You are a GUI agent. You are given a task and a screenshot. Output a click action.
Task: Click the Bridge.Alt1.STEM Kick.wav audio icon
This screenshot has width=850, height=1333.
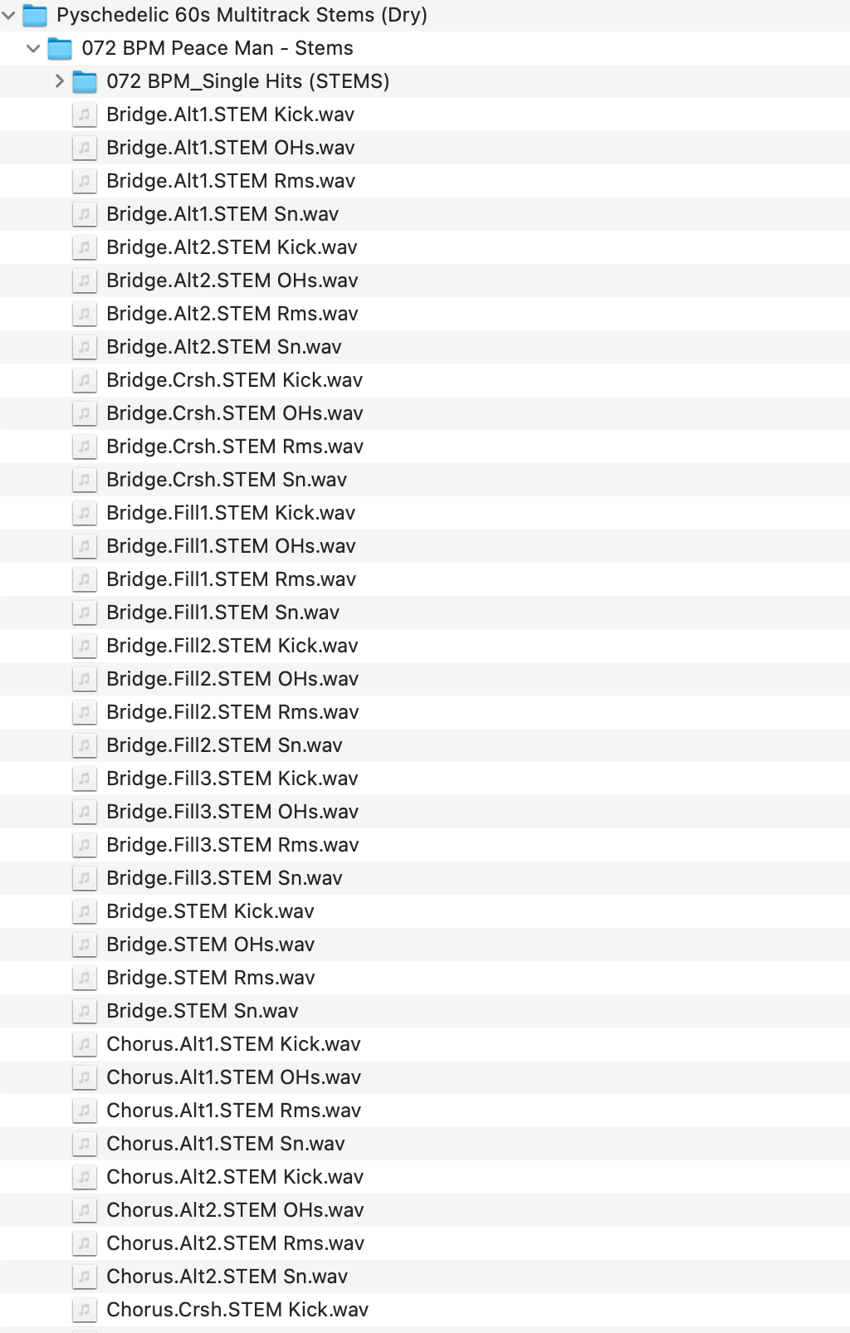click(x=84, y=115)
